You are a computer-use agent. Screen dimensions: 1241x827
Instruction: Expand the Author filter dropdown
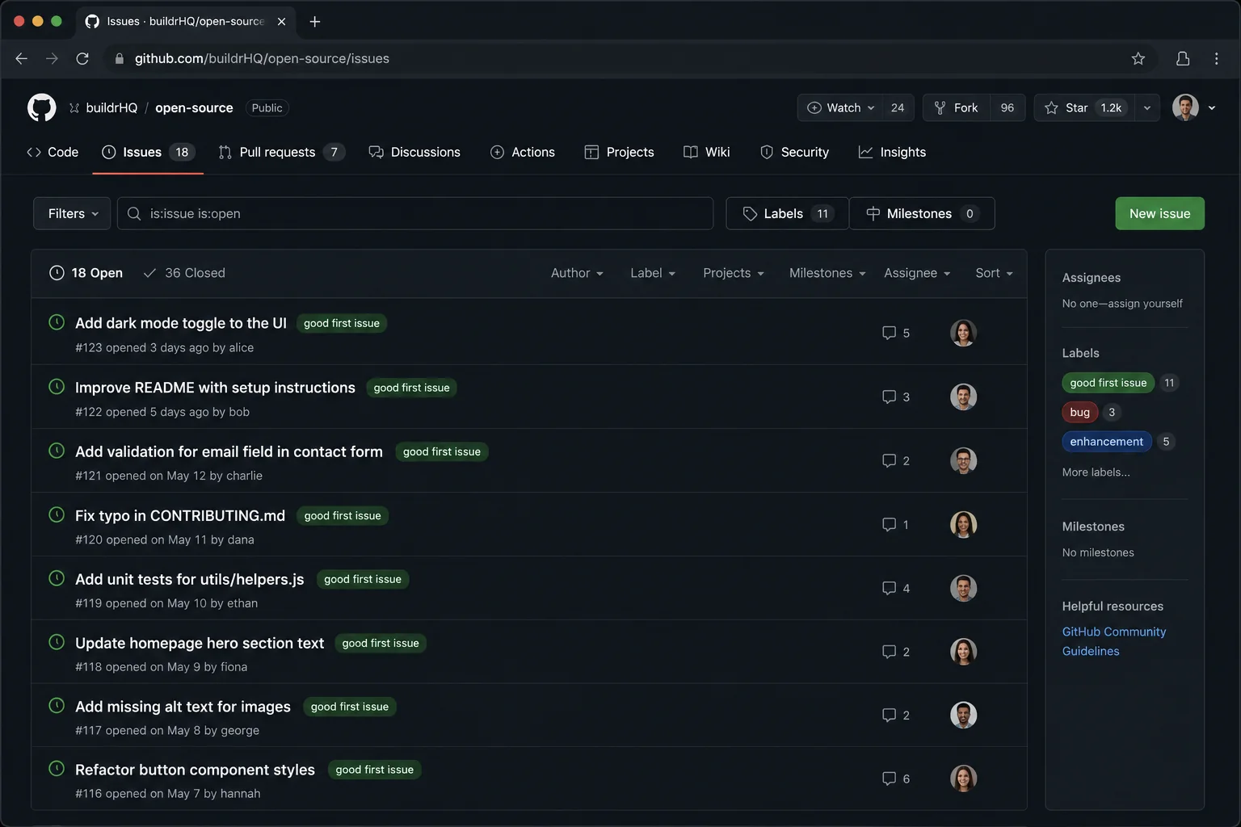pyautogui.click(x=577, y=273)
